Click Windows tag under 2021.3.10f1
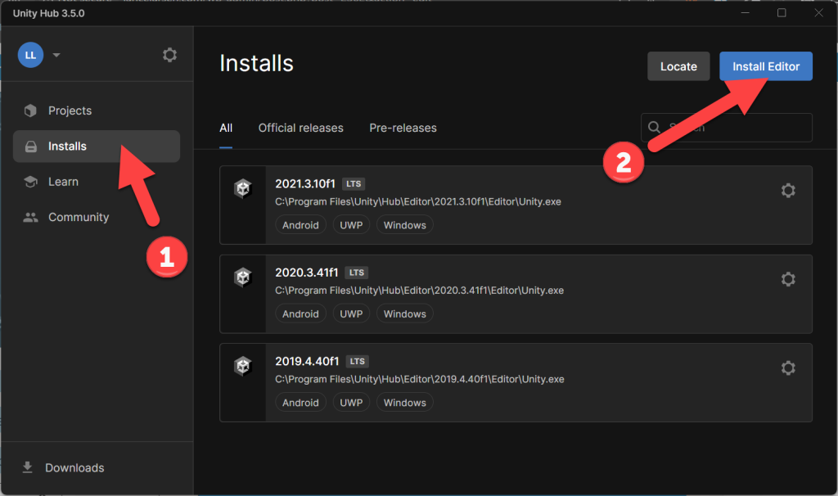Screen dimensions: 838x496 (404, 225)
